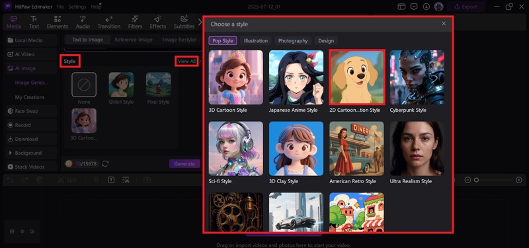Expand the Background sidebar section
Viewport: 529px width, 248px height.
(x=31, y=153)
